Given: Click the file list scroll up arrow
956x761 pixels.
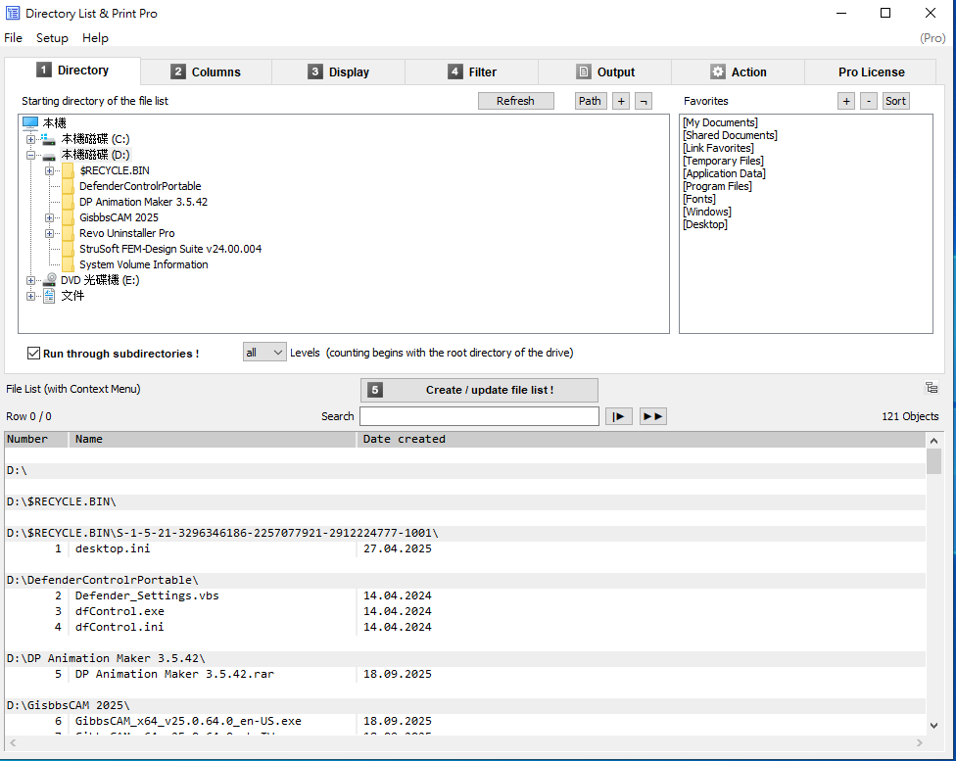Looking at the screenshot, I should point(933,441).
